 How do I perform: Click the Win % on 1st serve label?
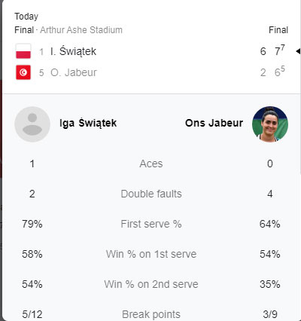pos(151,254)
